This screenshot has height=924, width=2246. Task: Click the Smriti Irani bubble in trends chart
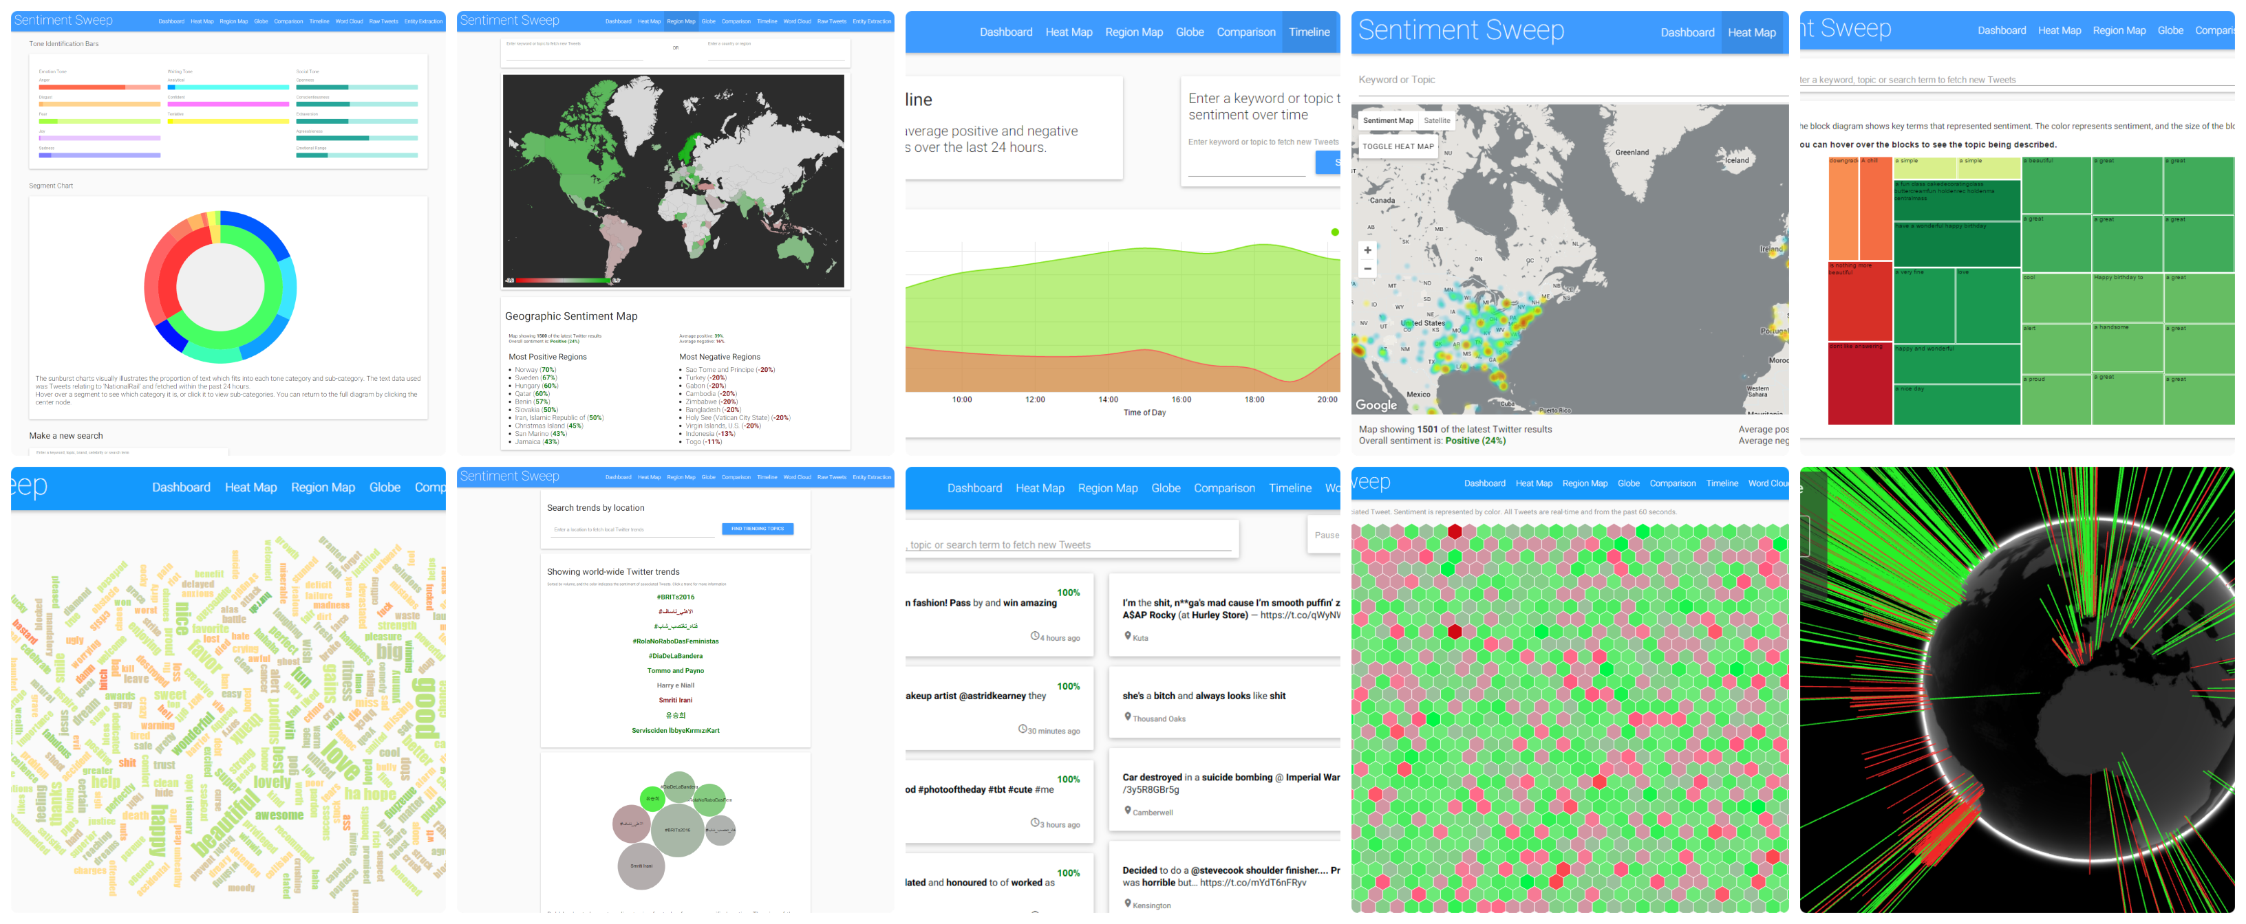tap(641, 866)
